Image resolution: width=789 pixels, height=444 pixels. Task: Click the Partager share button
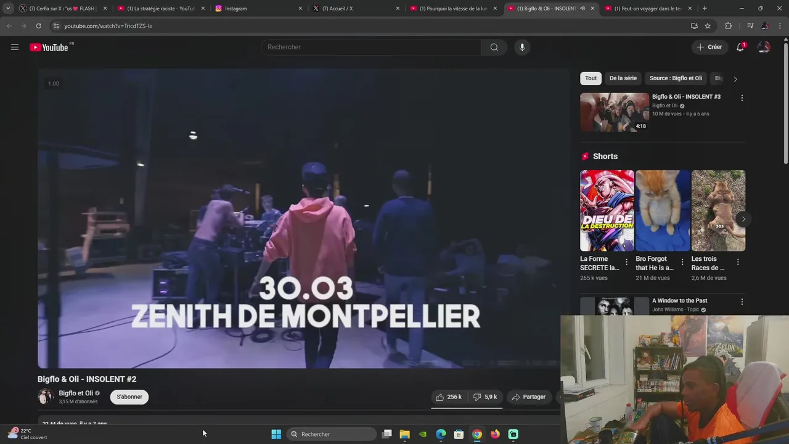coord(528,397)
